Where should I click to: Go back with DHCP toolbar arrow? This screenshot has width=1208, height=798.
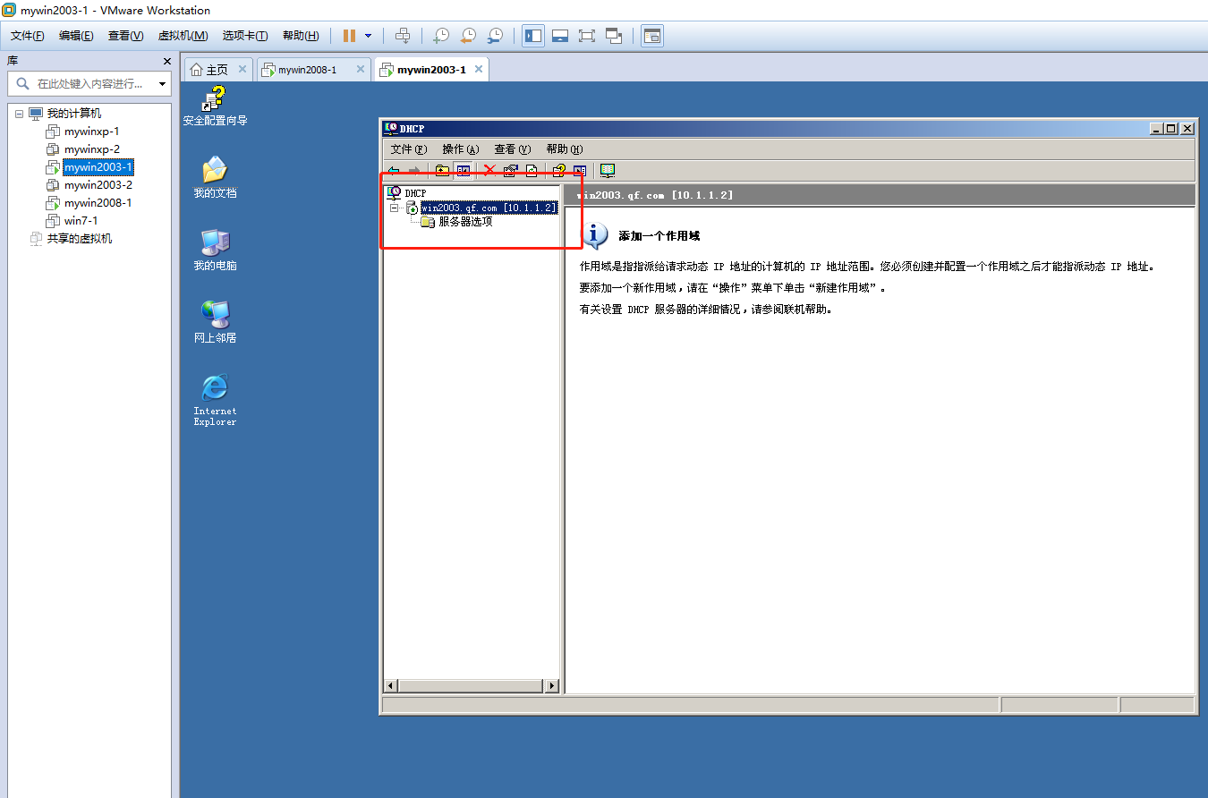394,170
